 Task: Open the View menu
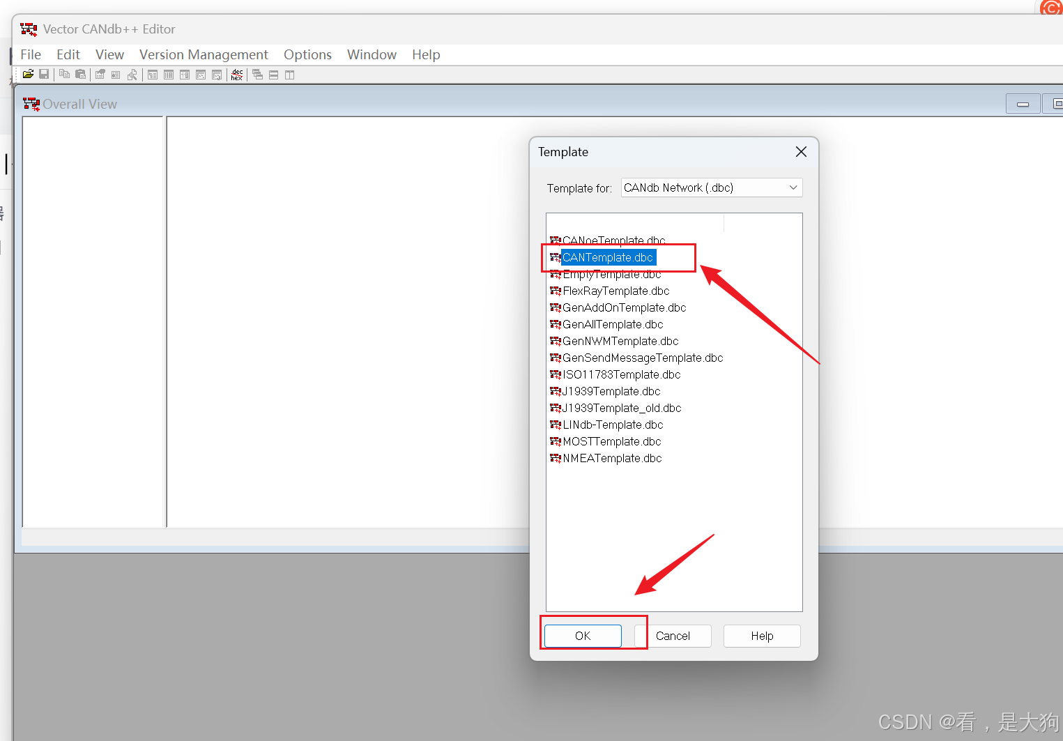[109, 54]
